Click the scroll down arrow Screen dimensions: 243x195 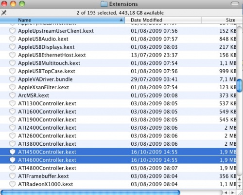pos(240,185)
